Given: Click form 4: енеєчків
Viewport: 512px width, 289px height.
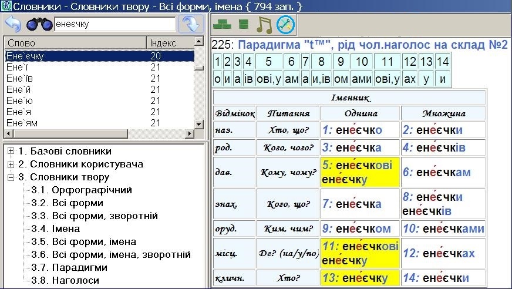Looking at the screenshot, I should tap(443, 147).
